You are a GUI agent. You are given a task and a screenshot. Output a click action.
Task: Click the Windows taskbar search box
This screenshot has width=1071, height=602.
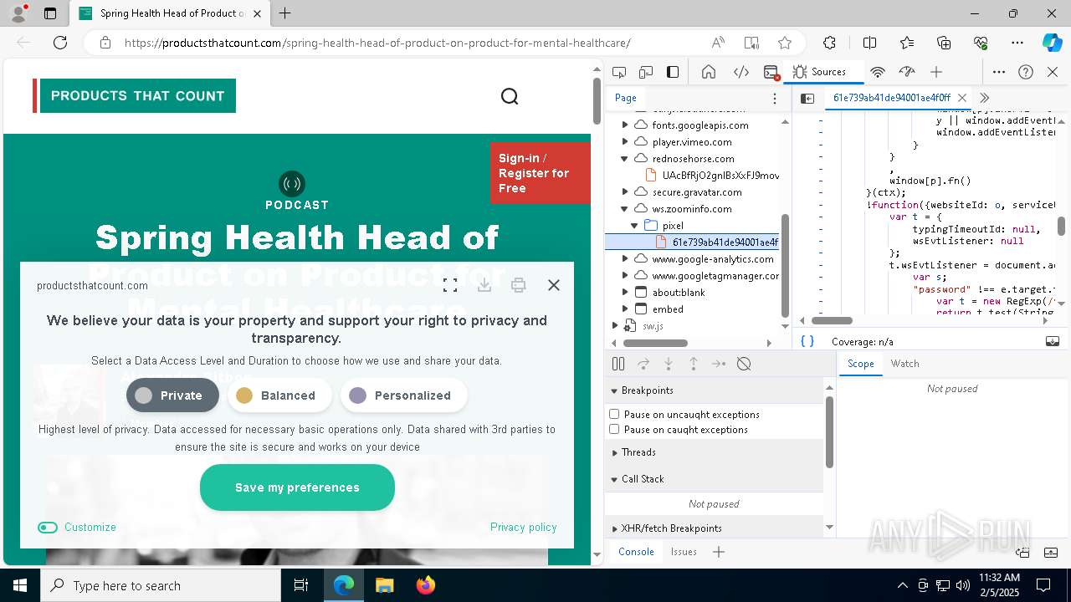tap(161, 585)
